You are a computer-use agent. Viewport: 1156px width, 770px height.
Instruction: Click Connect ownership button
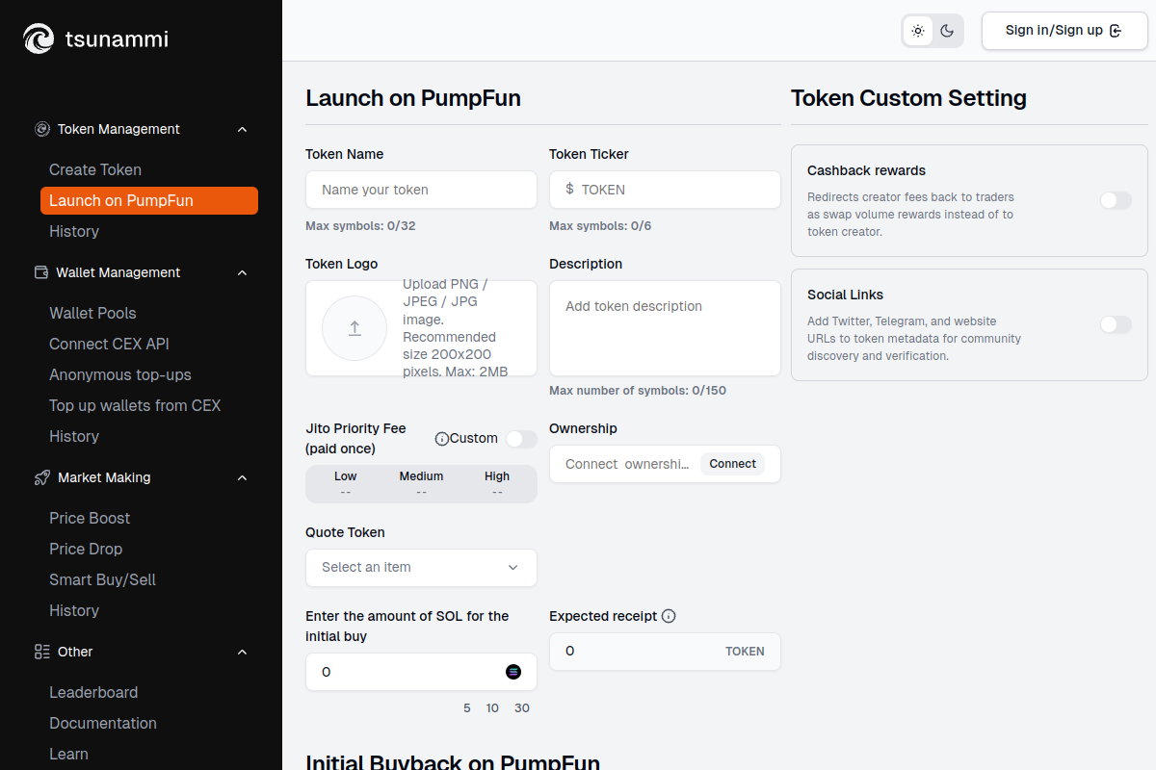pos(732,464)
